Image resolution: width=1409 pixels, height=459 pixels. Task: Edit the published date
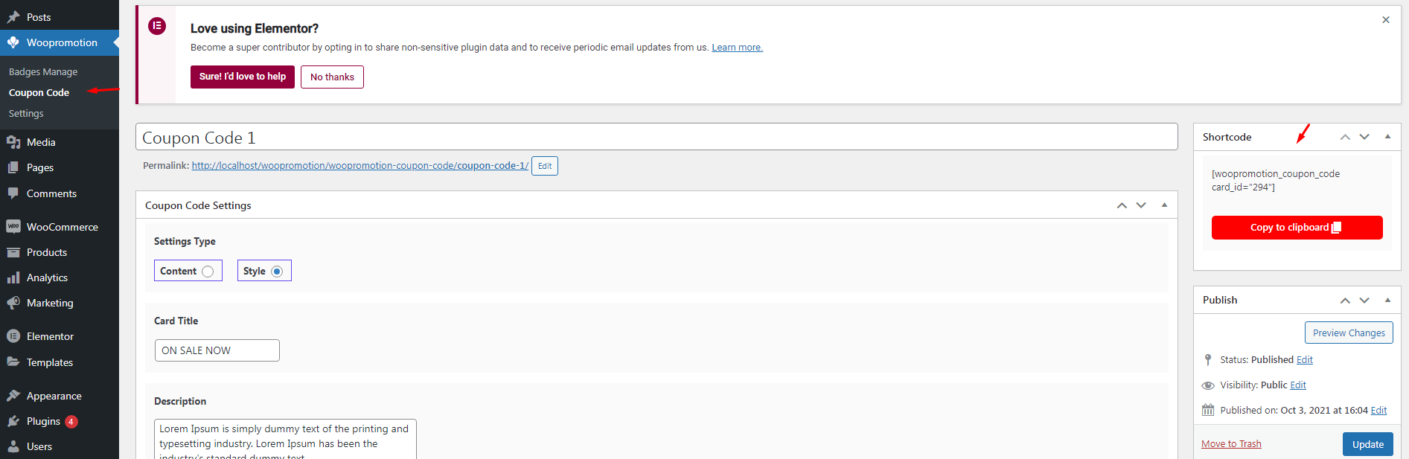coord(1379,411)
